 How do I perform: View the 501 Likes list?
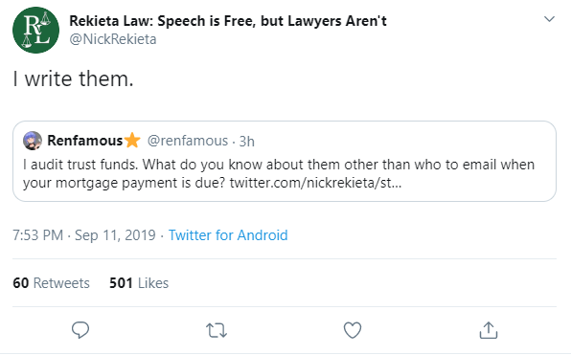click(x=139, y=283)
